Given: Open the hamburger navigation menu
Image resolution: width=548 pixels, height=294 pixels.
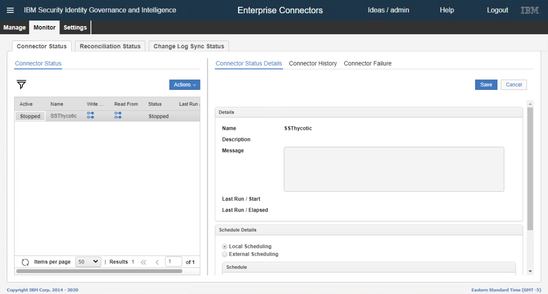Looking at the screenshot, I should [x=10, y=10].
